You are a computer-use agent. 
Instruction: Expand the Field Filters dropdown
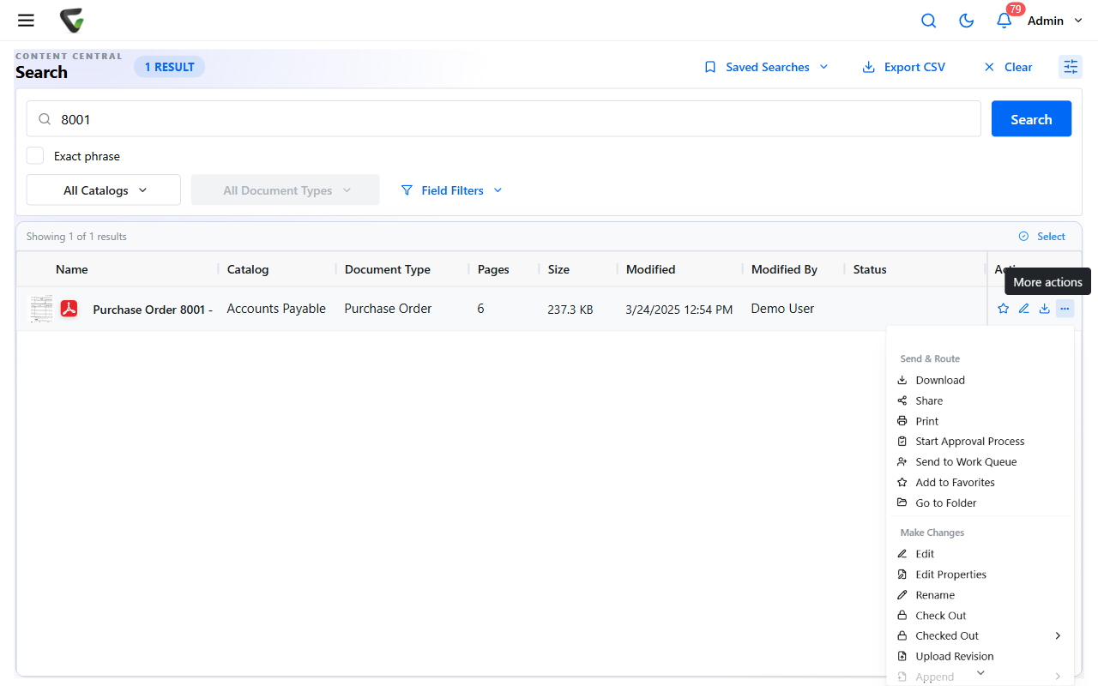pos(451,190)
